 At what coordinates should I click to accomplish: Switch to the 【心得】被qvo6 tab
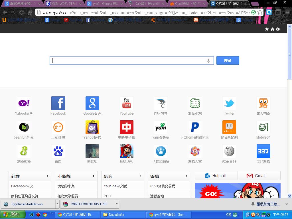coord(147,3)
